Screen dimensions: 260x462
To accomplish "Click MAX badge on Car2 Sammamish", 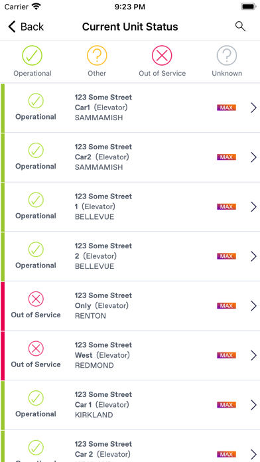I will [227, 157].
